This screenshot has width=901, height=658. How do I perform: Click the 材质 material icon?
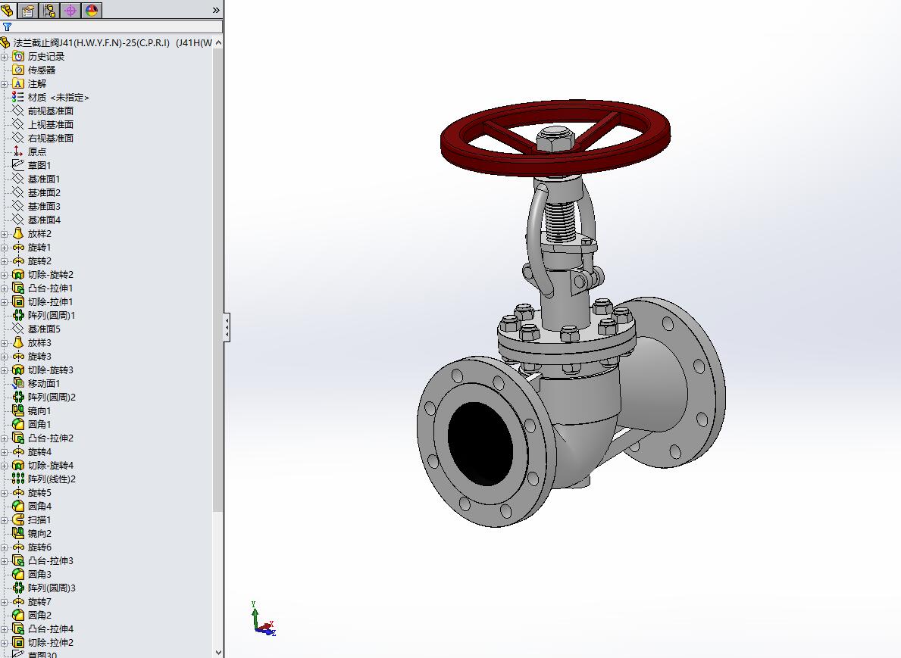coord(18,98)
